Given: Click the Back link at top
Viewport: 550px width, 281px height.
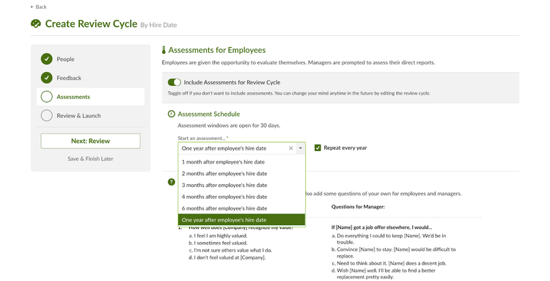Looking at the screenshot, I should point(38,7).
